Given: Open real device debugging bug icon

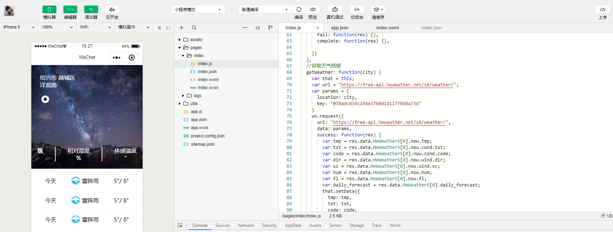Looking at the screenshot, I should tap(335, 9).
